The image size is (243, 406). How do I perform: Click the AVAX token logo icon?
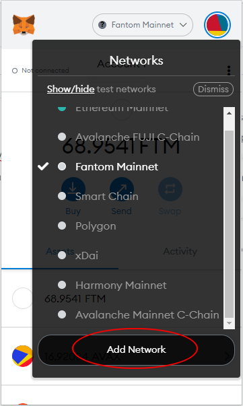point(22,356)
